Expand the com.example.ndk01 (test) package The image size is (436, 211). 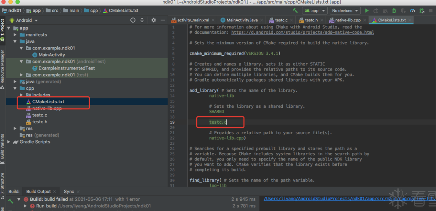[21, 75]
